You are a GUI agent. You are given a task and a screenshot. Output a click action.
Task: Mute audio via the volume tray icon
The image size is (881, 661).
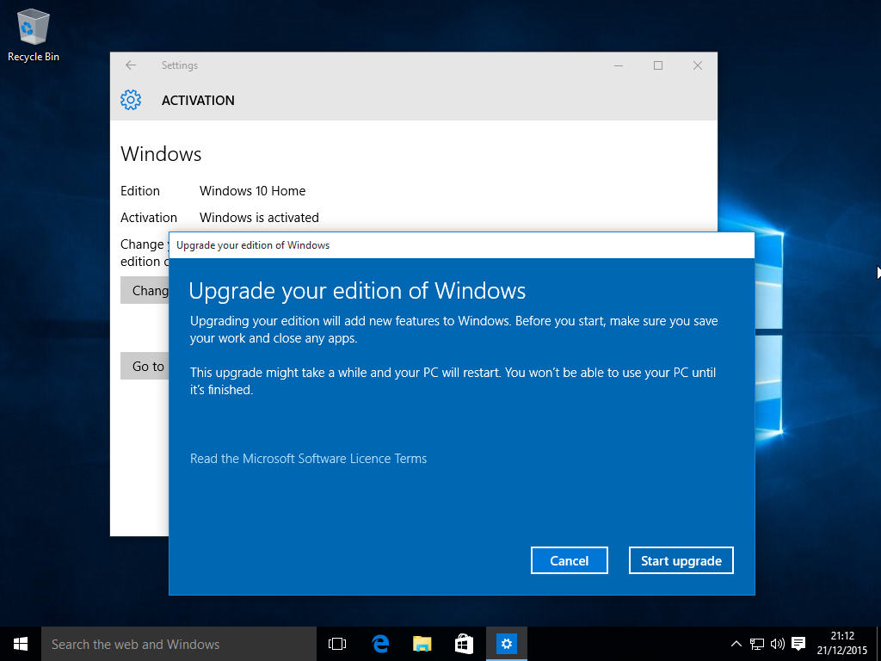point(777,643)
